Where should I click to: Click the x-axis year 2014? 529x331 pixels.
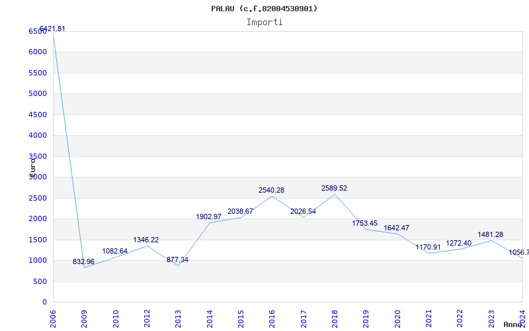point(210,319)
